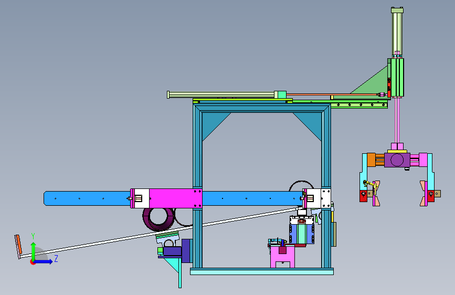Select the red clamp block on right gripper jaw
Image resolution: width=455 pixels, height=295 pixels.
coord(431,196)
